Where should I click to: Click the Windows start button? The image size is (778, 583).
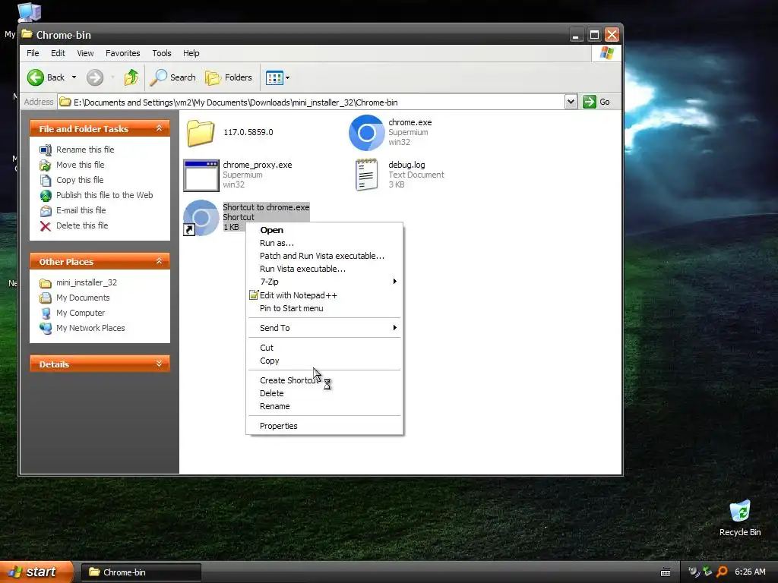point(36,572)
